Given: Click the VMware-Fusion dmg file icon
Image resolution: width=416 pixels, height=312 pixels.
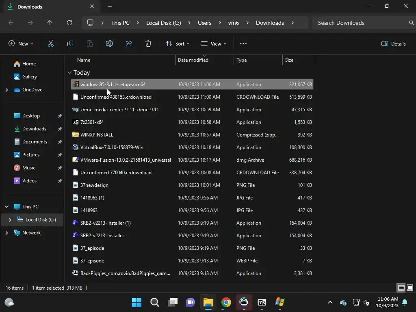Looking at the screenshot, I should point(76,160).
